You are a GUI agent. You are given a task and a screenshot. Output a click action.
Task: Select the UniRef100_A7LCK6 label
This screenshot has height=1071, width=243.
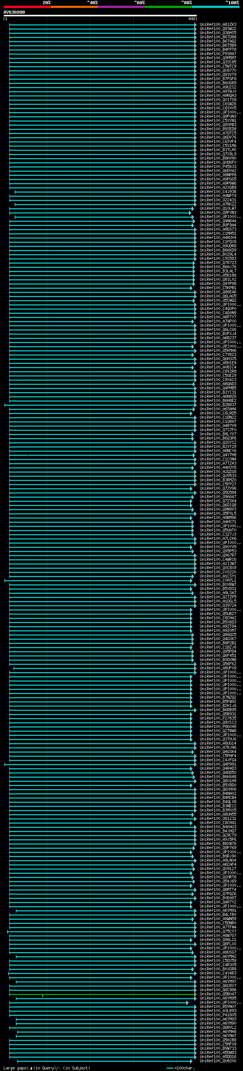(218, 538)
